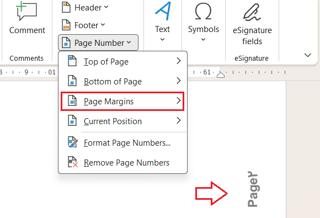Click the eSignature group label
The height and width of the screenshot is (218, 320).
[x=252, y=59]
